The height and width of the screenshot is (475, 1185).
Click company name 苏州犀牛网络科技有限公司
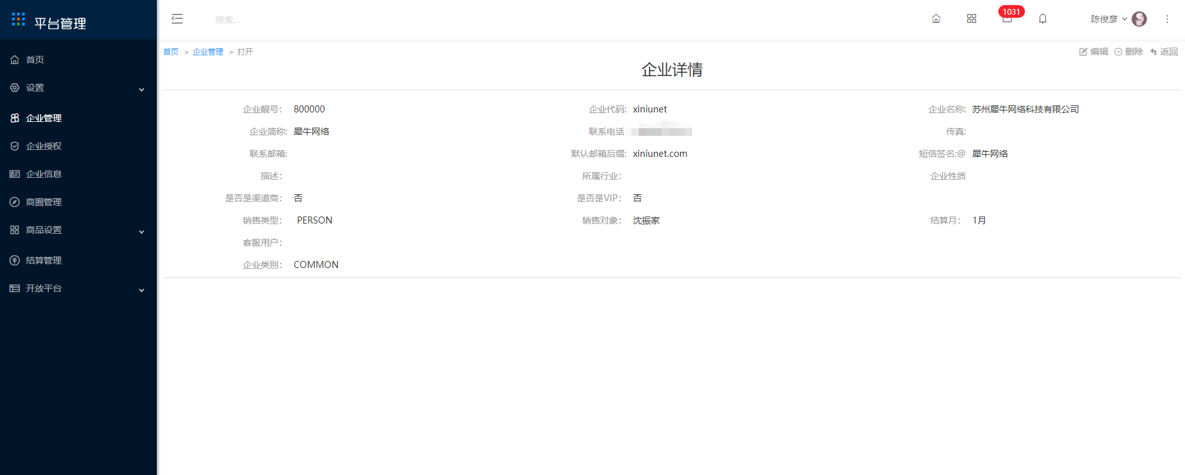click(x=1026, y=109)
